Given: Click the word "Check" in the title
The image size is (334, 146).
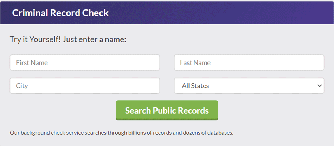Looking at the screenshot, I should click(x=96, y=13).
